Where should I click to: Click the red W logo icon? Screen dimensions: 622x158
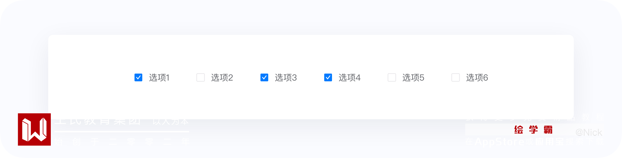pos(34,129)
